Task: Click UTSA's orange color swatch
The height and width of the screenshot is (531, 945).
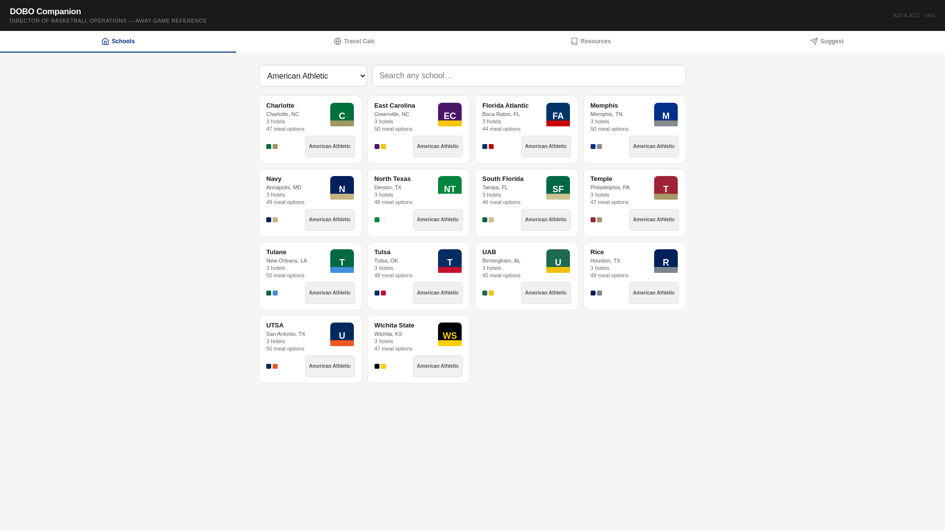Action: 275,366
